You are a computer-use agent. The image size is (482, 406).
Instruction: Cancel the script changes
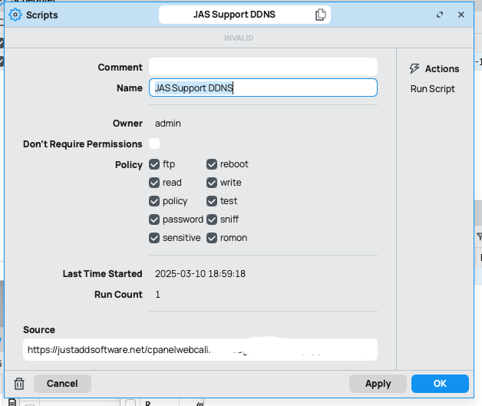(x=62, y=384)
